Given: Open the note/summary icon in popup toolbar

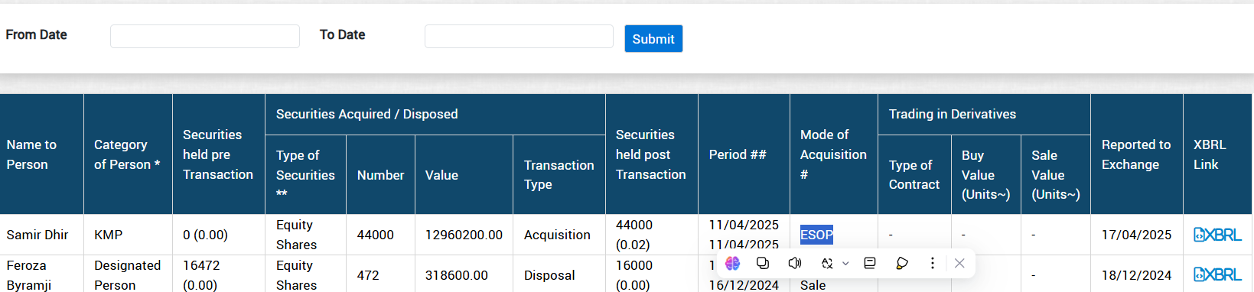Looking at the screenshot, I should click(x=870, y=263).
